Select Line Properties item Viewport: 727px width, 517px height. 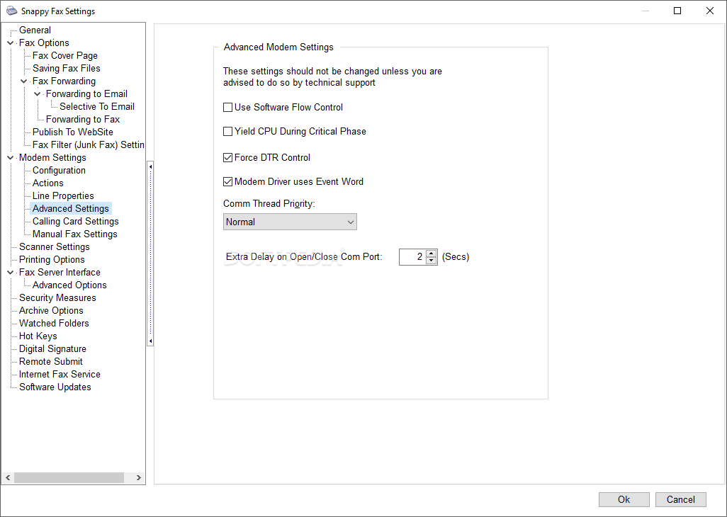[63, 196]
